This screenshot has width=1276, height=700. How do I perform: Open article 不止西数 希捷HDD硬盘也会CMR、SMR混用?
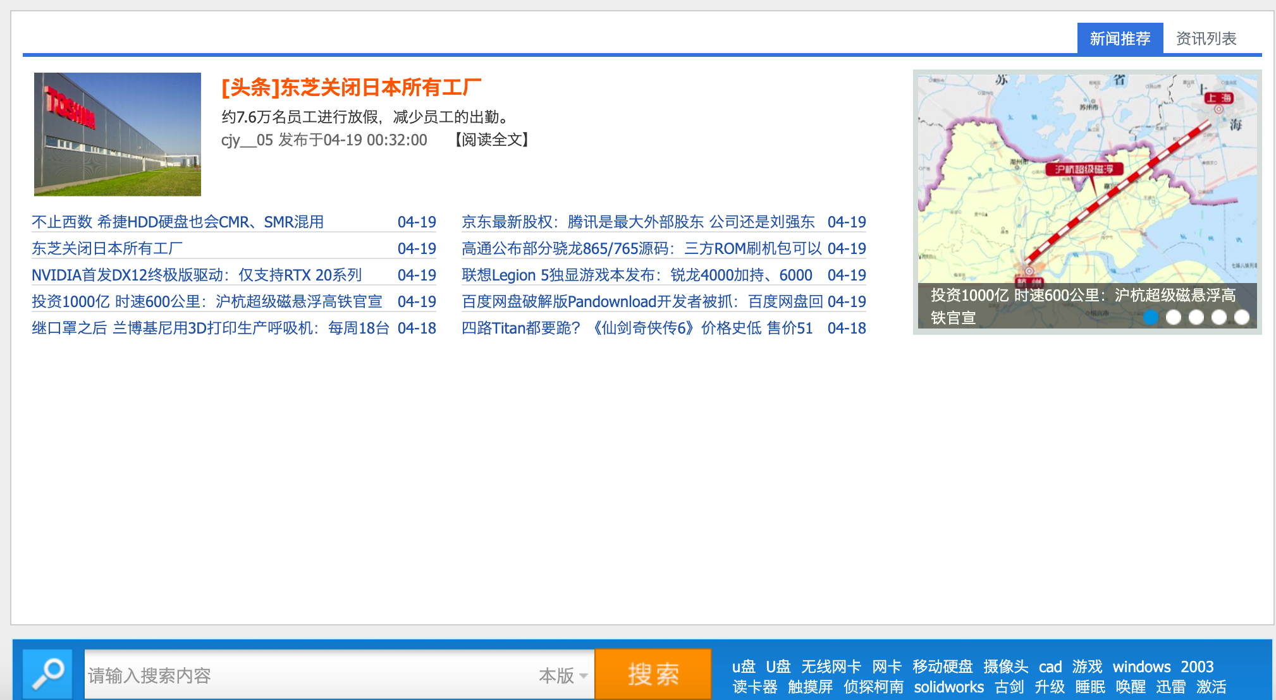coord(178,222)
